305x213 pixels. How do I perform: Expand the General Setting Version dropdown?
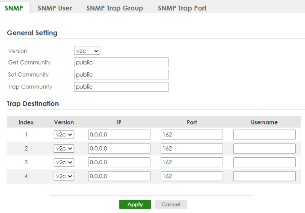pos(87,51)
